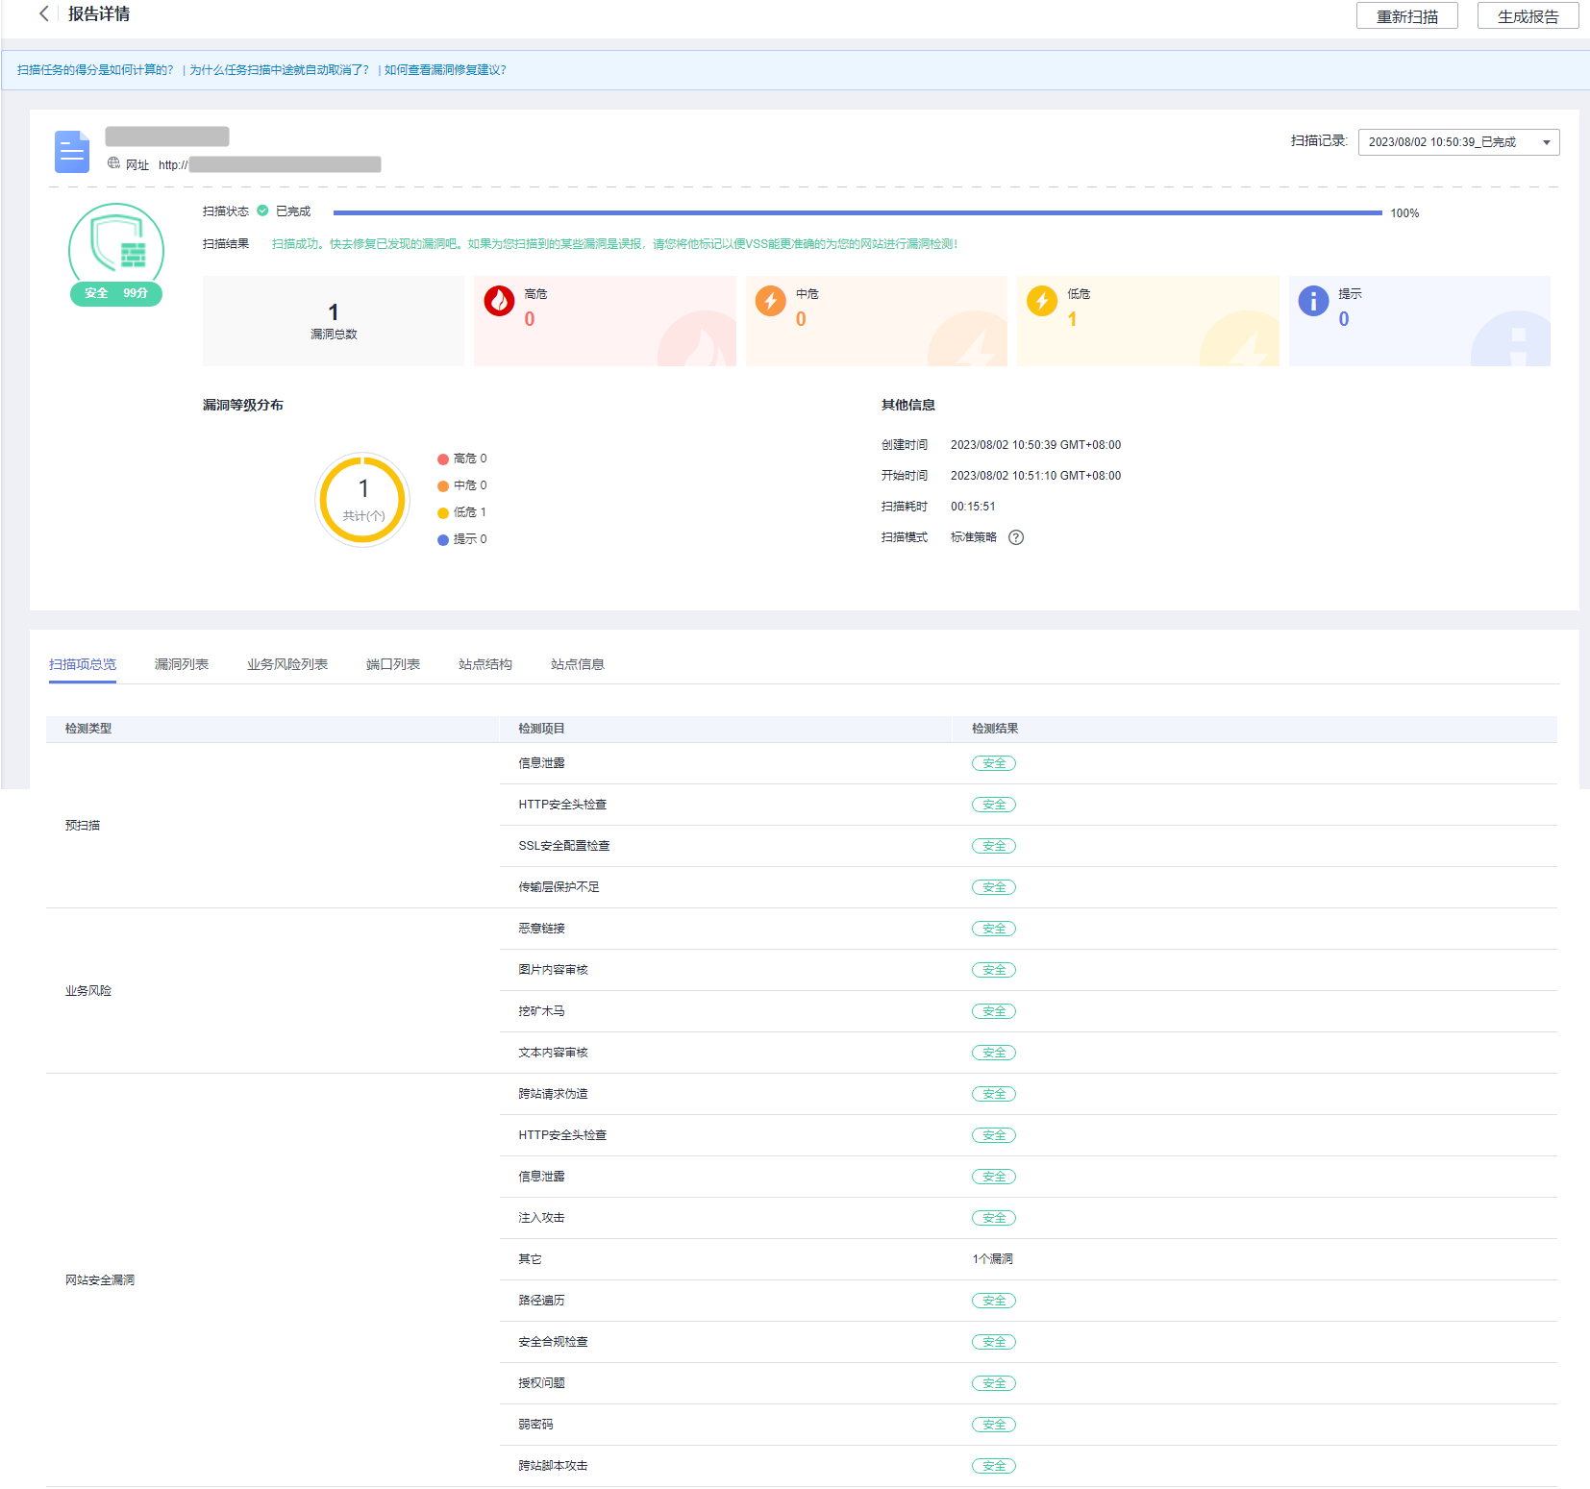Screen dimensions: 1590x1489
Task: Open the 业务风险列表 tab
Action: [x=286, y=664]
